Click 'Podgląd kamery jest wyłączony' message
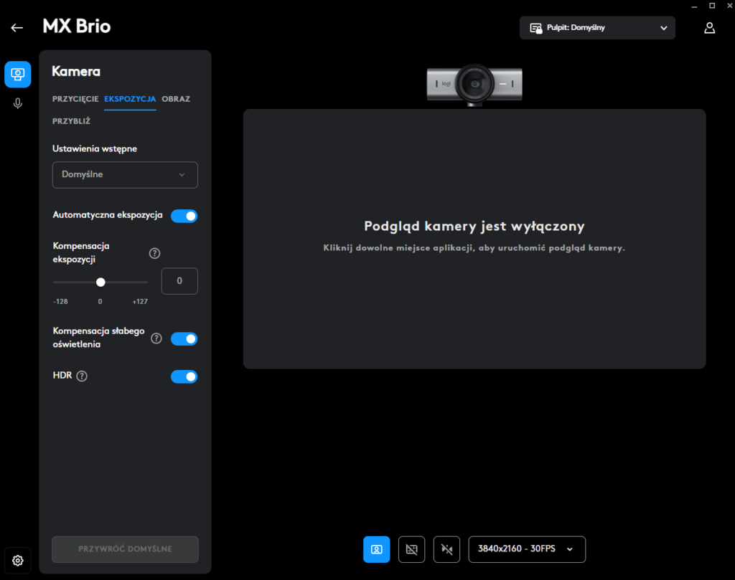The height and width of the screenshot is (580, 735). coord(474,226)
